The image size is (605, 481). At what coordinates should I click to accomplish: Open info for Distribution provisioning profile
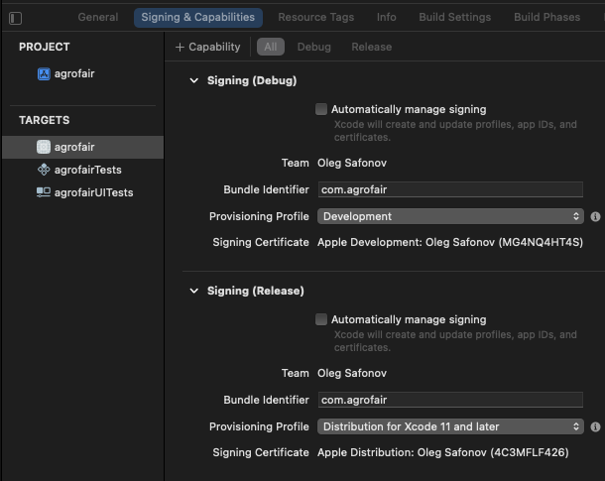[x=595, y=427]
